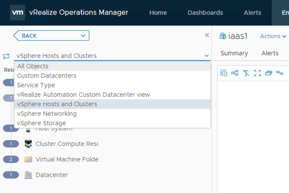Select vSphere Storage option
This screenshot has width=289, height=193.
point(42,123)
